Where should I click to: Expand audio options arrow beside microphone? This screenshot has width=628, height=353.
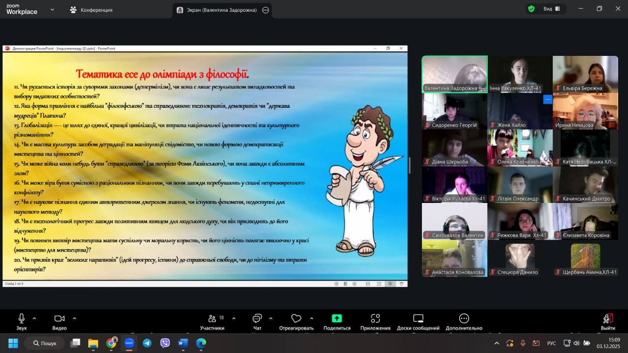point(34,318)
